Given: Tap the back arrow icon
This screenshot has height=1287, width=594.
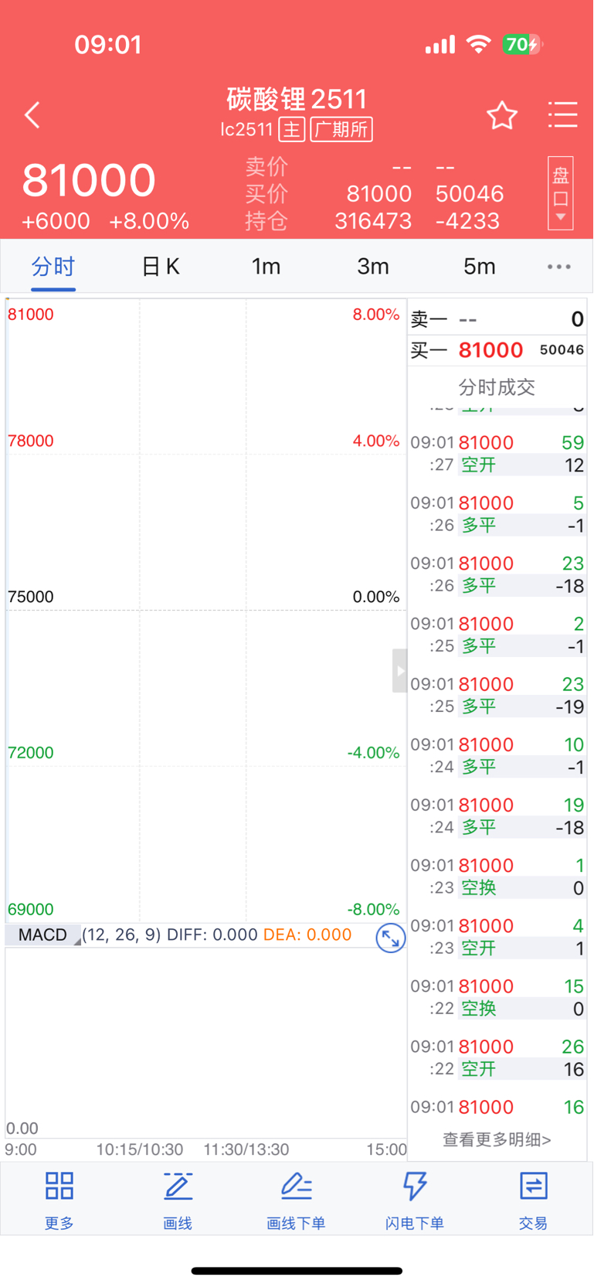Looking at the screenshot, I should coord(32,115).
